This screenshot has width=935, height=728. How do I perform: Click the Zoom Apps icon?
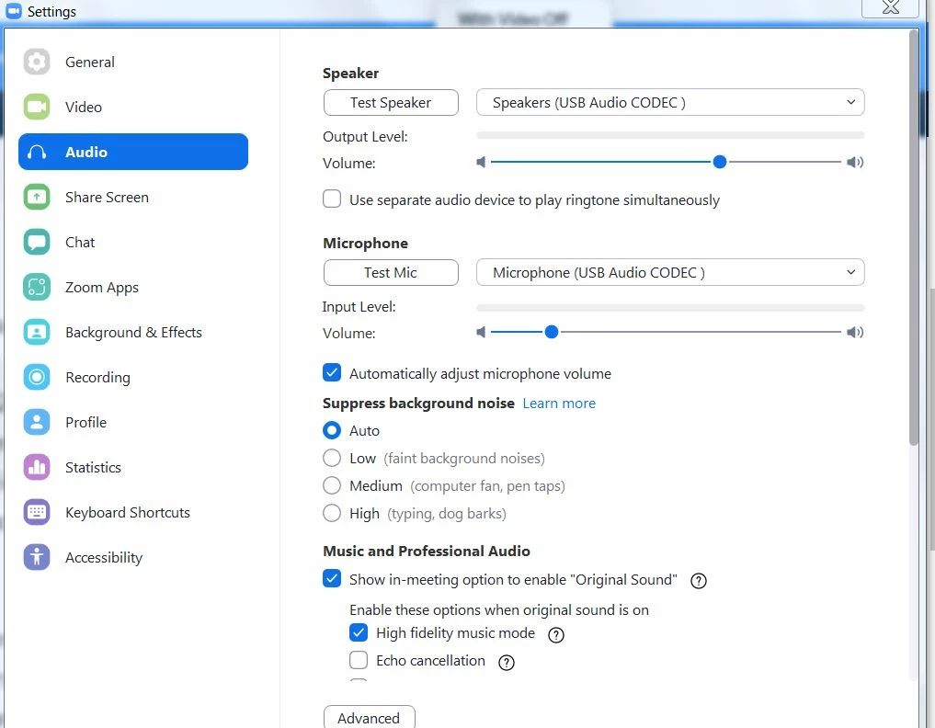tap(37, 287)
